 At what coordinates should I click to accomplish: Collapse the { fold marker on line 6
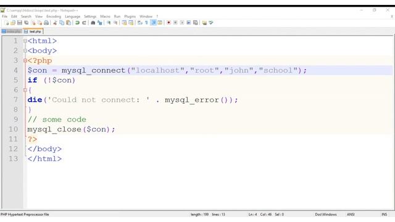click(25, 90)
